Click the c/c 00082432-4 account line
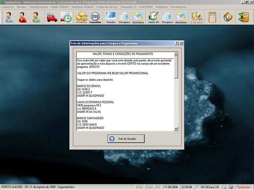The width and height of the screenshot is (254, 190). [87, 108]
